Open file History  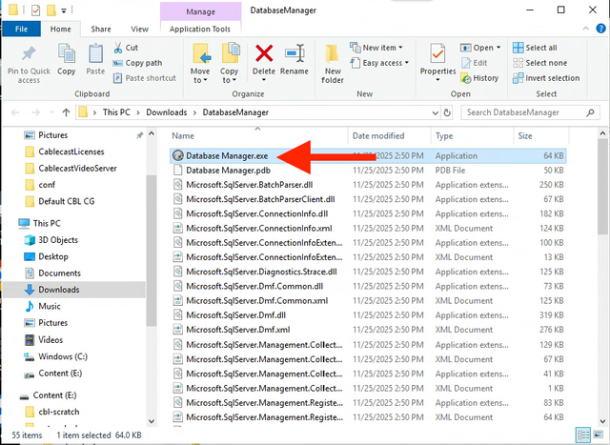point(479,78)
